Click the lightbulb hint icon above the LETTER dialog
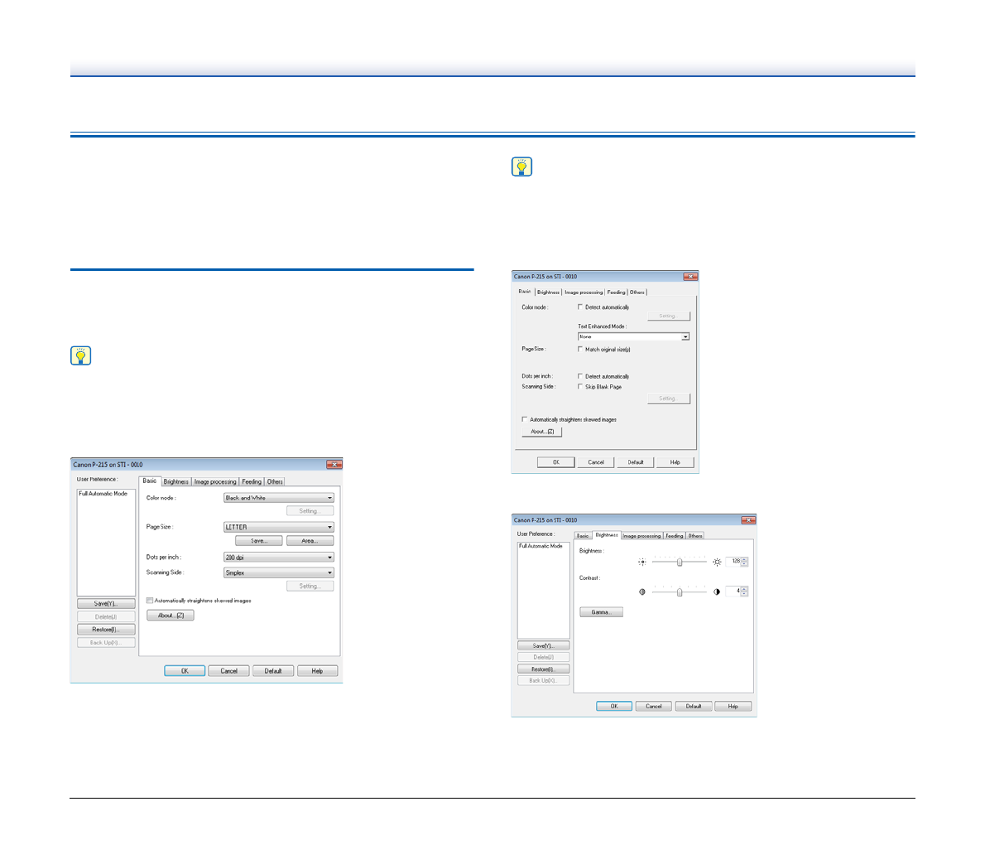985x845 pixels. 80,356
